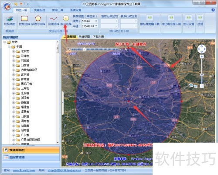The width and height of the screenshot is (218, 175).
Task: Click the navigation tree vertical scrollbar
Action: click(58, 92)
